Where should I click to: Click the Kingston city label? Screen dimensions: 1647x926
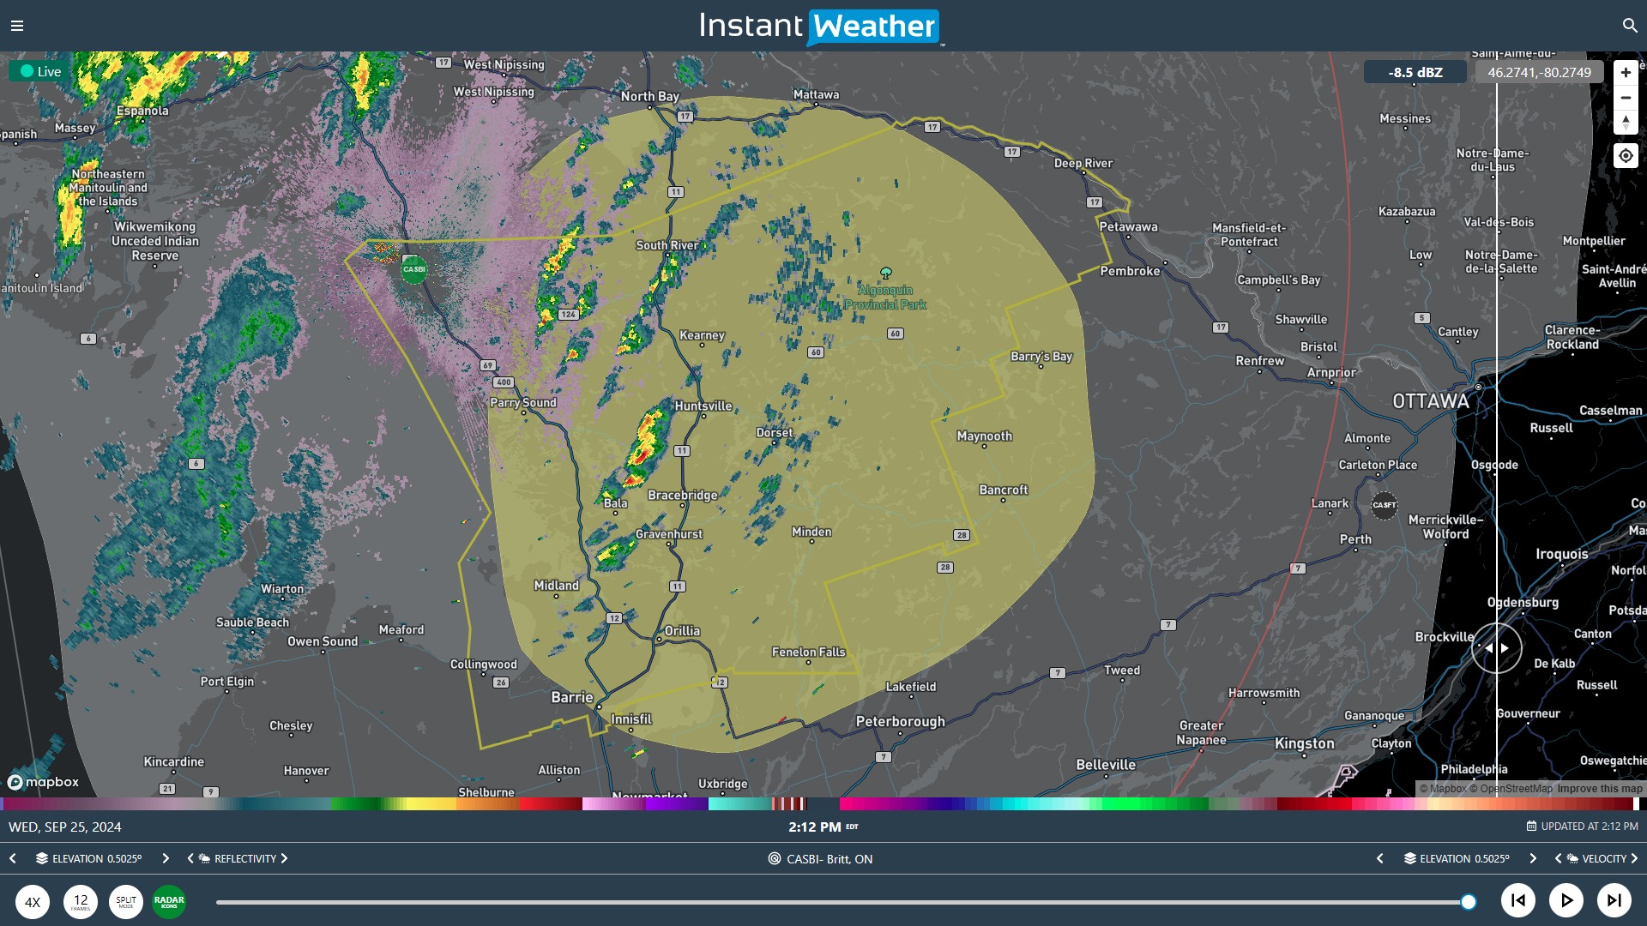tap(1304, 743)
